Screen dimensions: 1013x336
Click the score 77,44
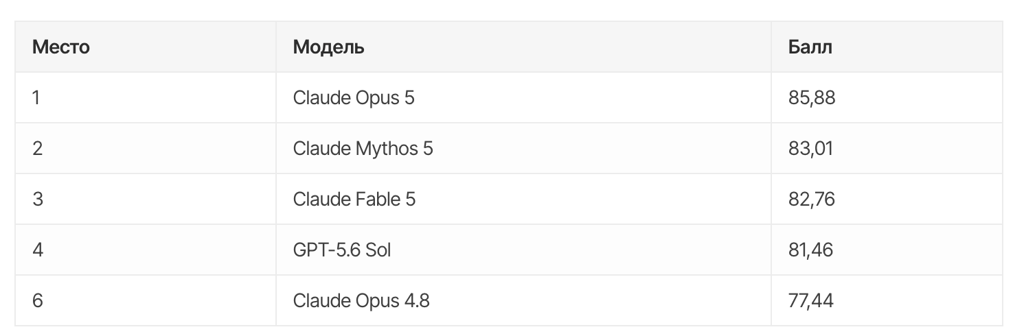[811, 300]
